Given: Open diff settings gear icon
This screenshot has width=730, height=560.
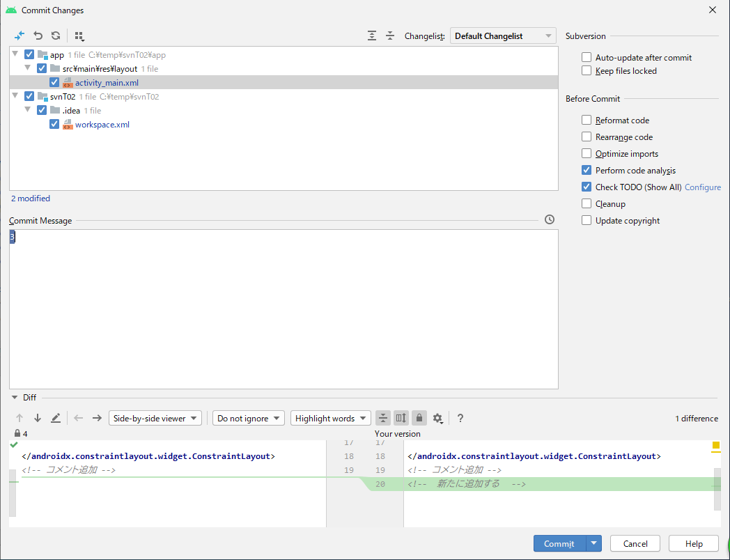Looking at the screenshot, I should [x=437, y=418].
